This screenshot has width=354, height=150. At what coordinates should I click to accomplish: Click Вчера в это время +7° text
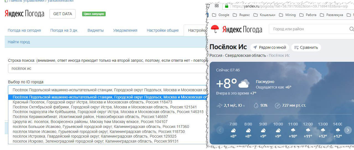(x=236, y=93)
